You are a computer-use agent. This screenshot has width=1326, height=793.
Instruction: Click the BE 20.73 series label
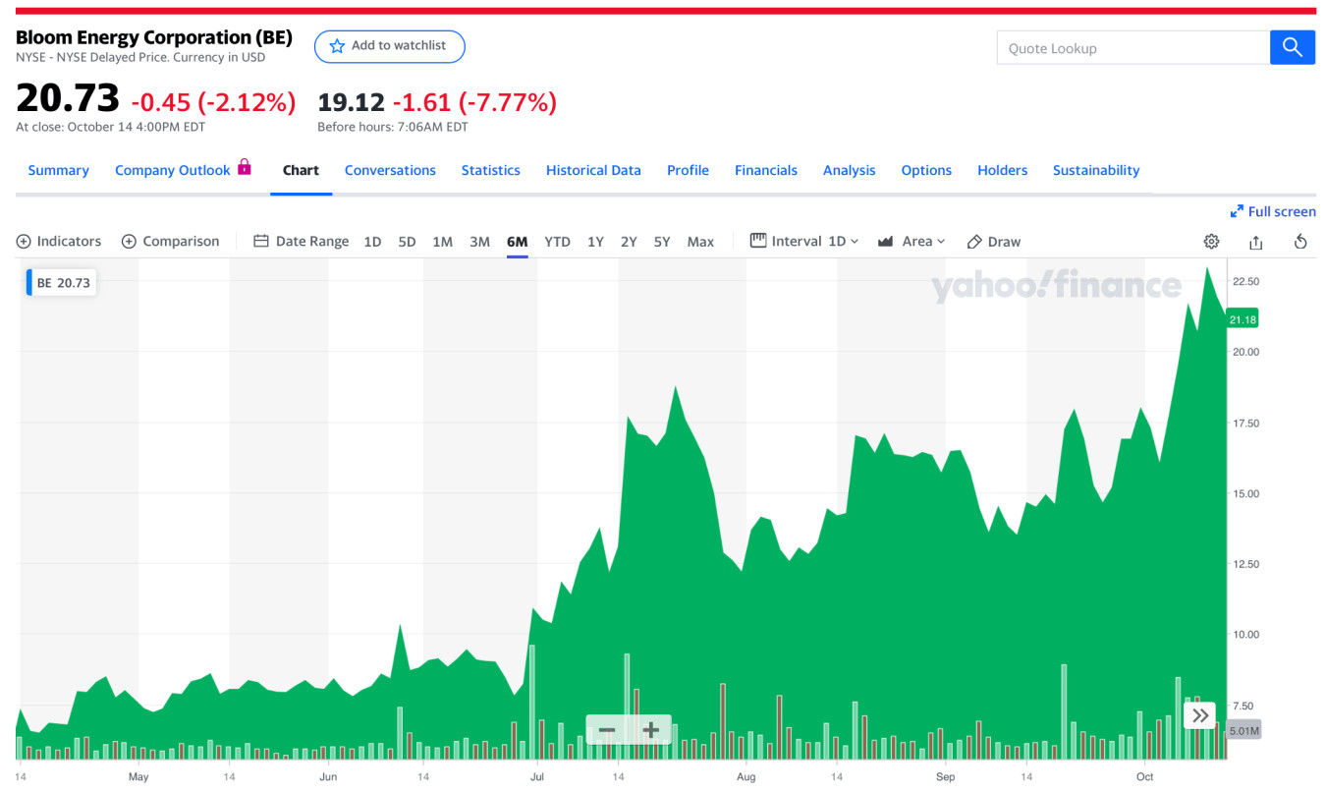(x=61, y=283)
